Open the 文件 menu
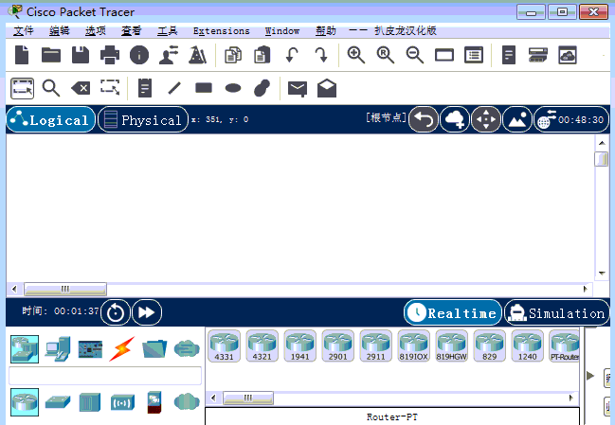 24,30
